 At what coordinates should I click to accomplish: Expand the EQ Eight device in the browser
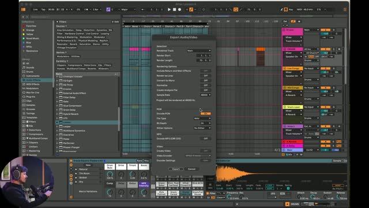click(57, 81)
